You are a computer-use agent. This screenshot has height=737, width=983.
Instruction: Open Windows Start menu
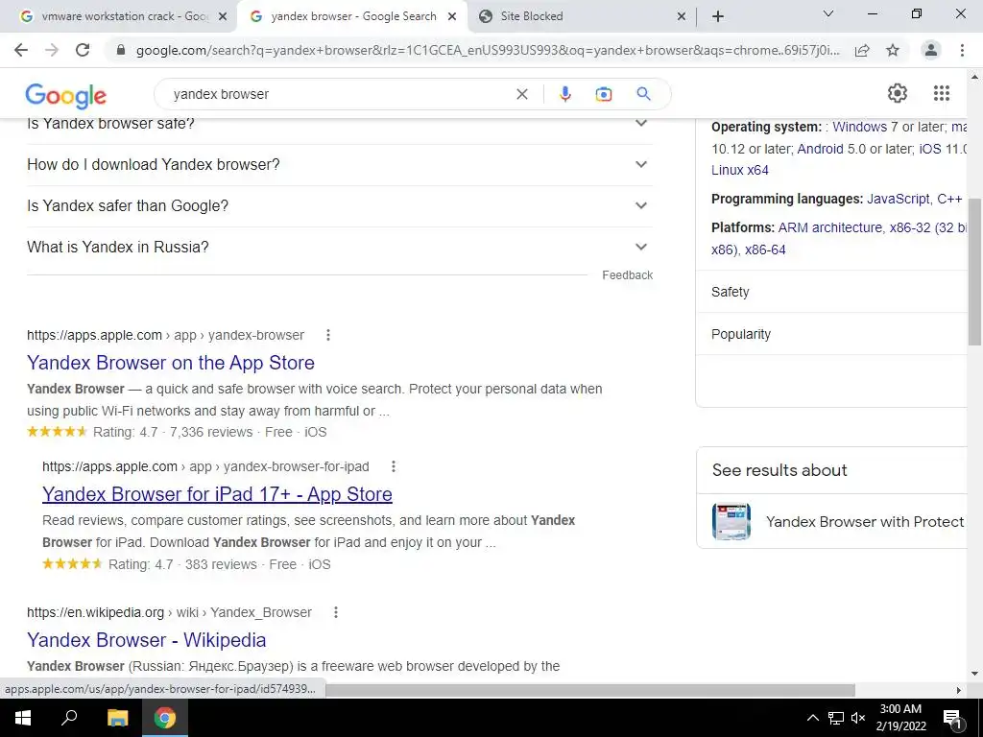click(23, 718)
